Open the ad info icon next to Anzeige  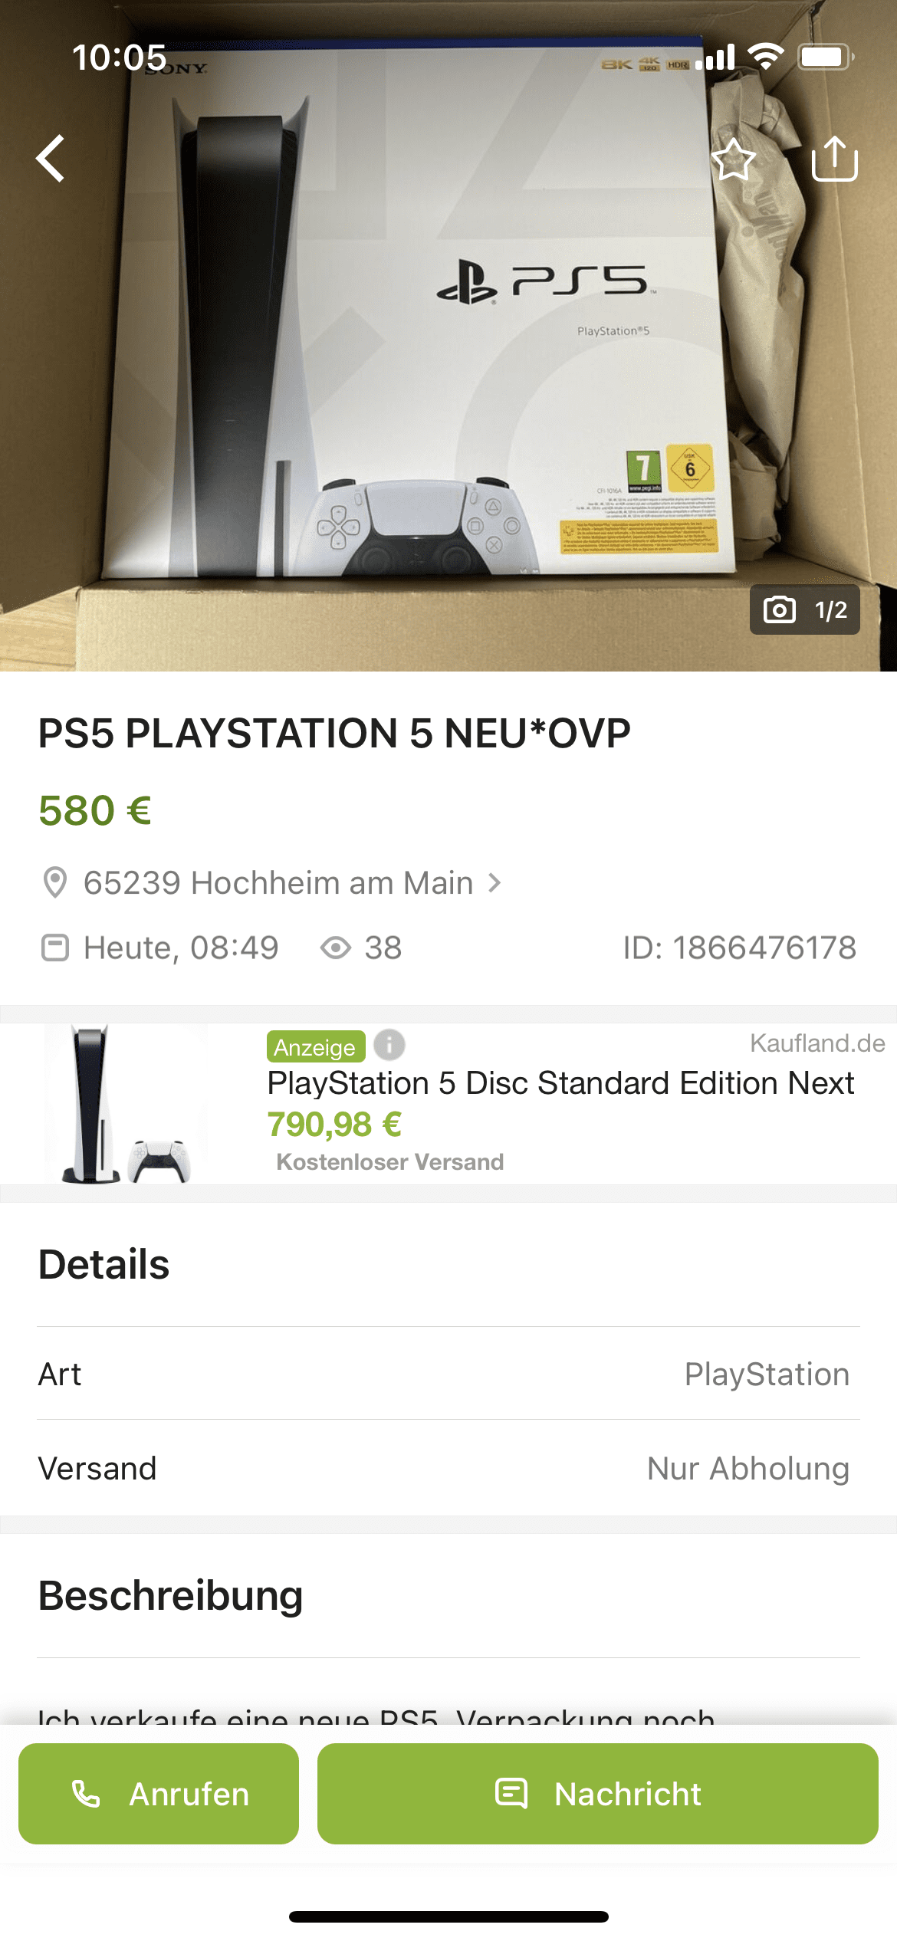pos(389,1044)
